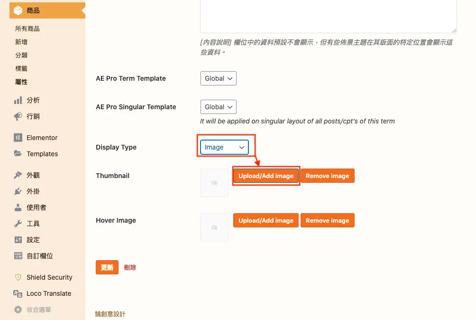Open AE Pro Term Template dropdown
Screen dimensions: 476x320
point(218,78)
